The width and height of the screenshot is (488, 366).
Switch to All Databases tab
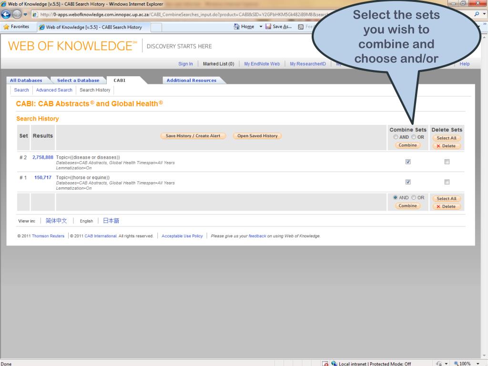26,80
